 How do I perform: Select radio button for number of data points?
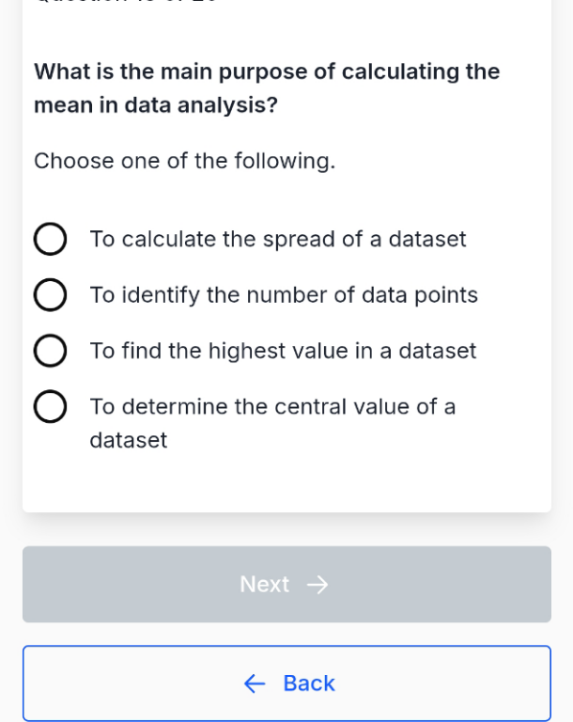(x=50, y=294)
